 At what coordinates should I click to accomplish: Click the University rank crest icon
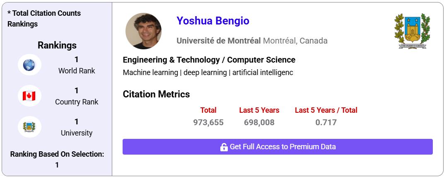click(29, 127)
